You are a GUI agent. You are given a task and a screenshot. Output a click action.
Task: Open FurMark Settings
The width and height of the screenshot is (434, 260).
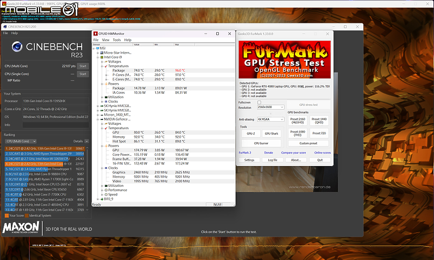click(x=249, y=160)
